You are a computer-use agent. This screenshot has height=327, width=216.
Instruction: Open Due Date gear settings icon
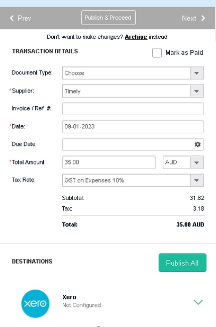197,144
